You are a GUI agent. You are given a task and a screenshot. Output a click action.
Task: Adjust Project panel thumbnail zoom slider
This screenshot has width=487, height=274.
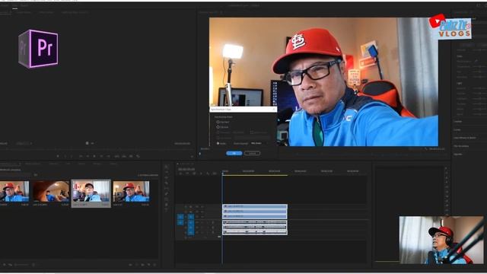pyautogui.click(x=22, y=265)
